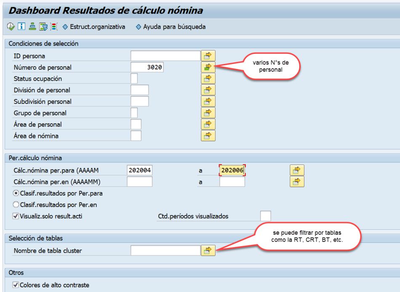Select Clasif.resultados por Per.en radio button
Screen dimensions: 400x292
point(16,204)
